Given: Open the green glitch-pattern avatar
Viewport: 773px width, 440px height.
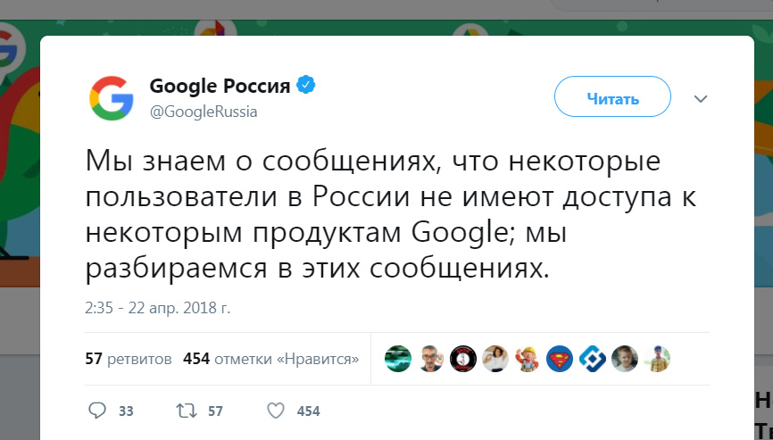Looking at the screenshot, I should click(398, 359).
